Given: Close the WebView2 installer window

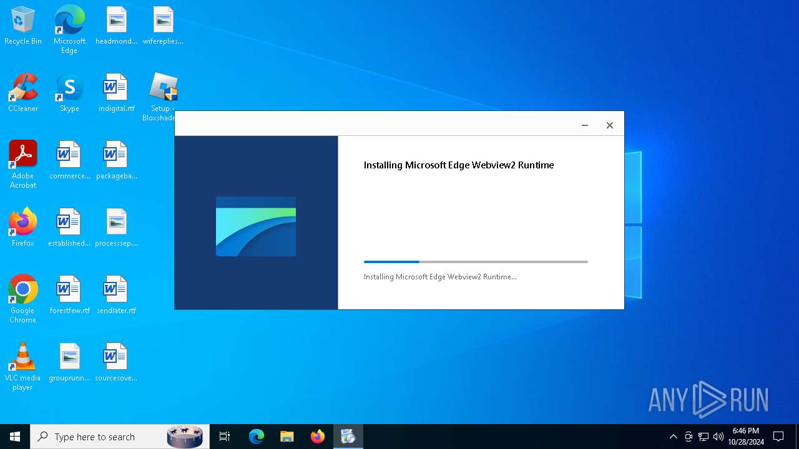Looking at the screenshot, I should click(610, 125).
